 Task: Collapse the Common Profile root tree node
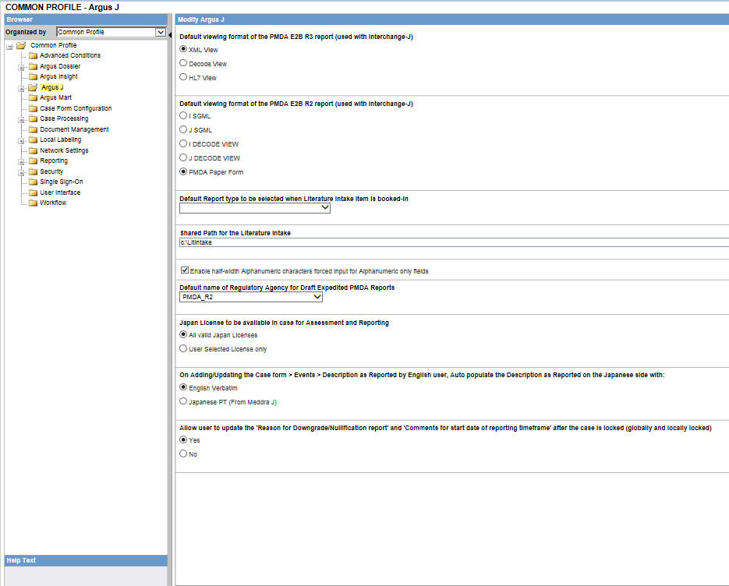9,47
